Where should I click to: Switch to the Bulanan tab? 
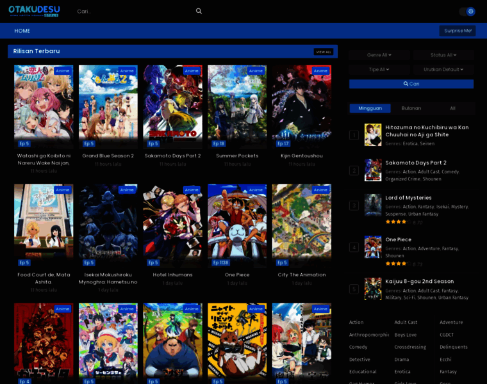pyautogui.click(x=411, y=108)
